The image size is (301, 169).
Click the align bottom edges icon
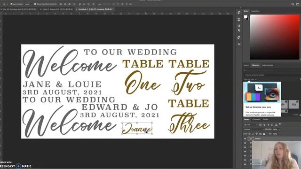point(89,4)
